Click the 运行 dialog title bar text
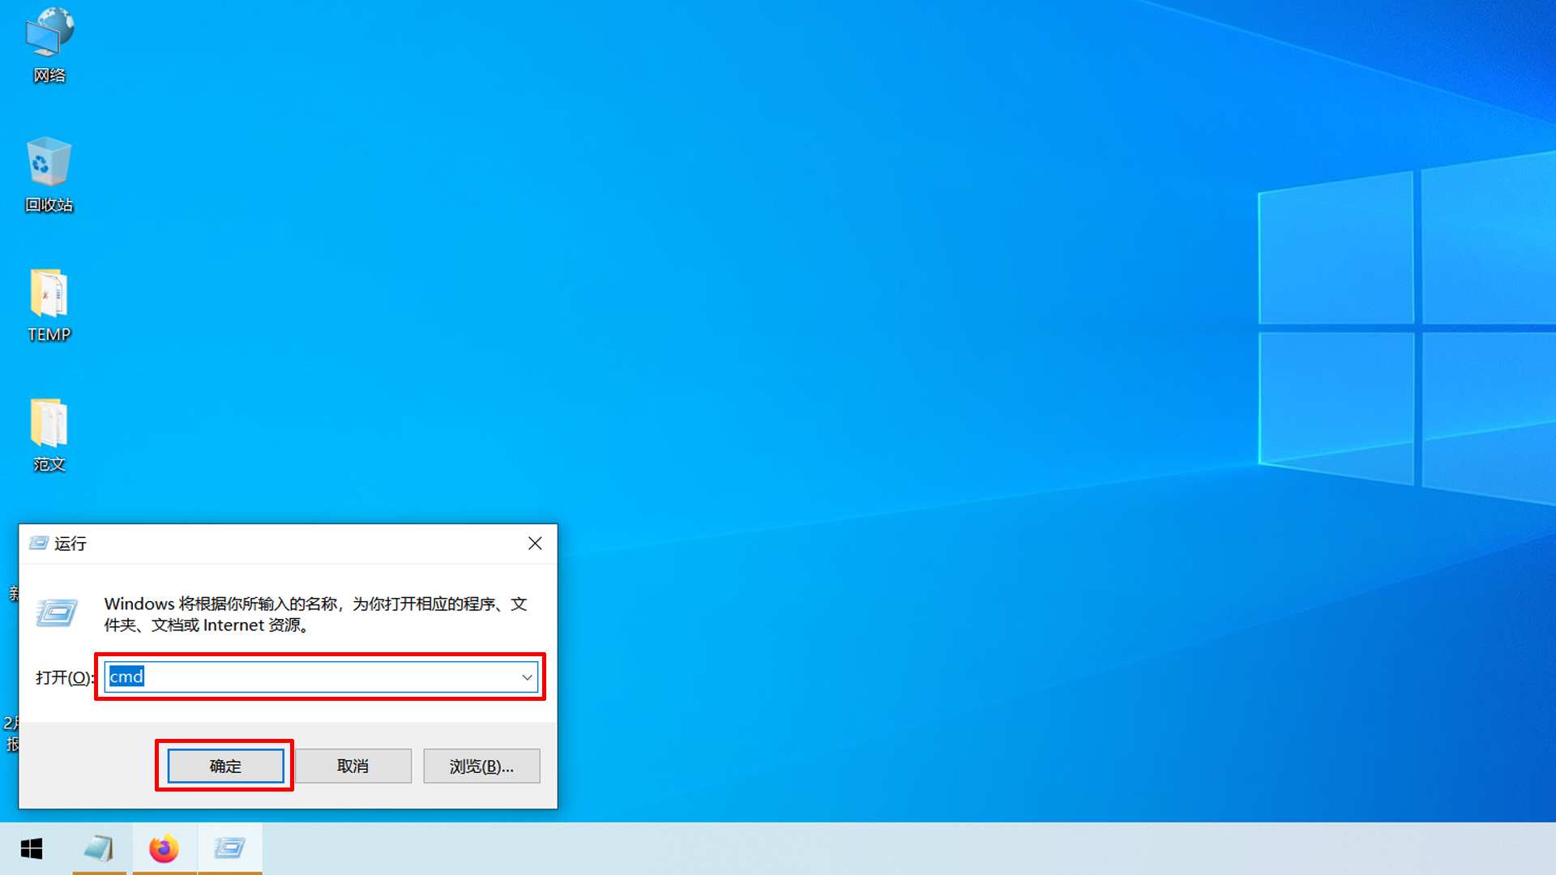1556x875 pixels. coord(71,544)
